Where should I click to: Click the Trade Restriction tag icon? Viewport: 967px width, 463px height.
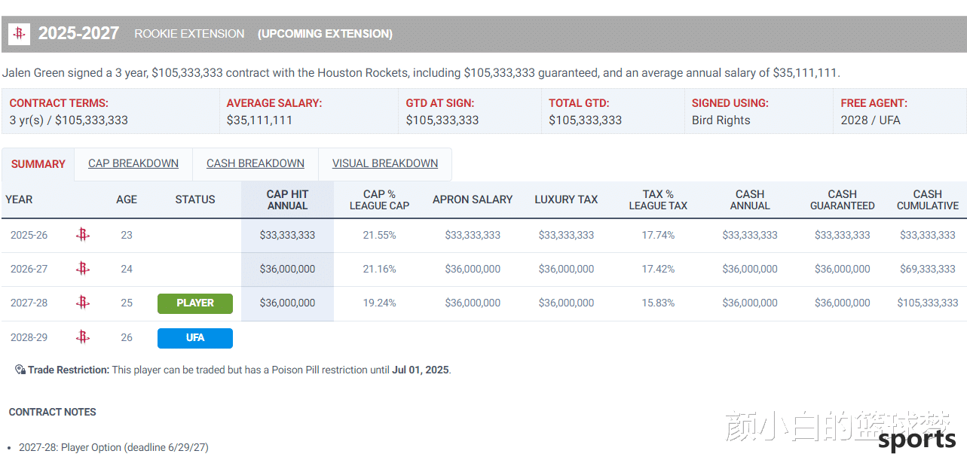tap(20, 370)
